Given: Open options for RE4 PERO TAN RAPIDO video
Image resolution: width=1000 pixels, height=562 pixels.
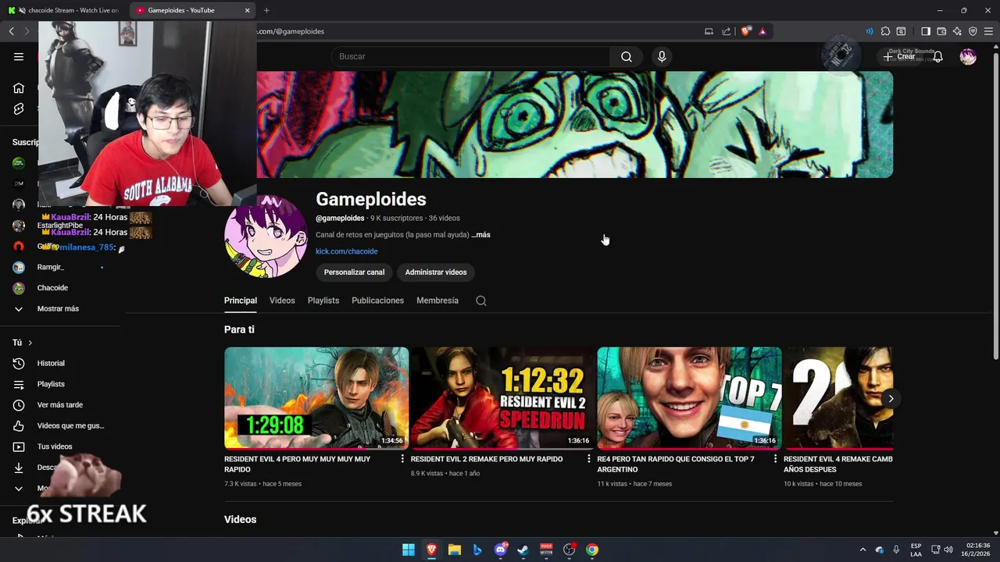Looking at the screenshot, I should 775,459.
